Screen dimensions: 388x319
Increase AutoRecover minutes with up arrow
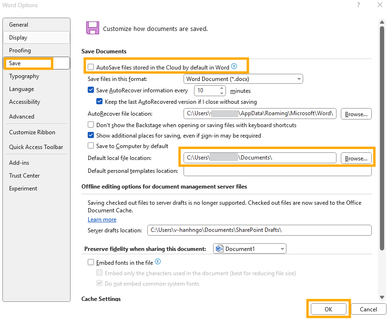pos(222,88)
